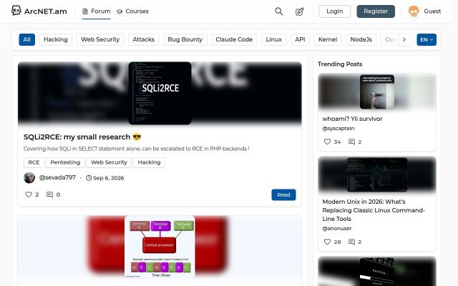Click the whoami post thumbnail image
The image size is (458, 286).
[377, 92]
